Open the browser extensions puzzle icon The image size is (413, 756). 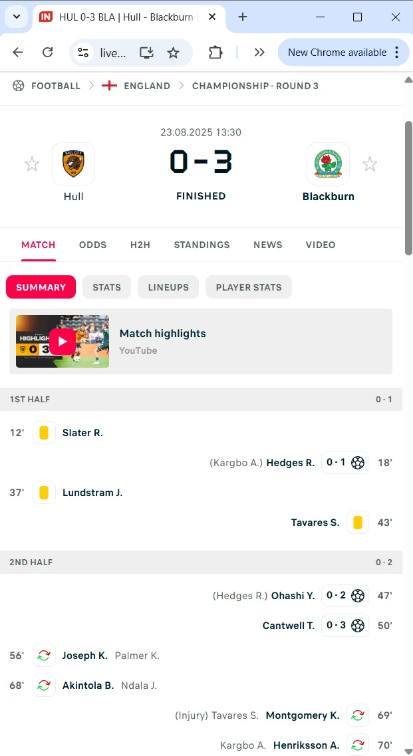tap(215, 53)
